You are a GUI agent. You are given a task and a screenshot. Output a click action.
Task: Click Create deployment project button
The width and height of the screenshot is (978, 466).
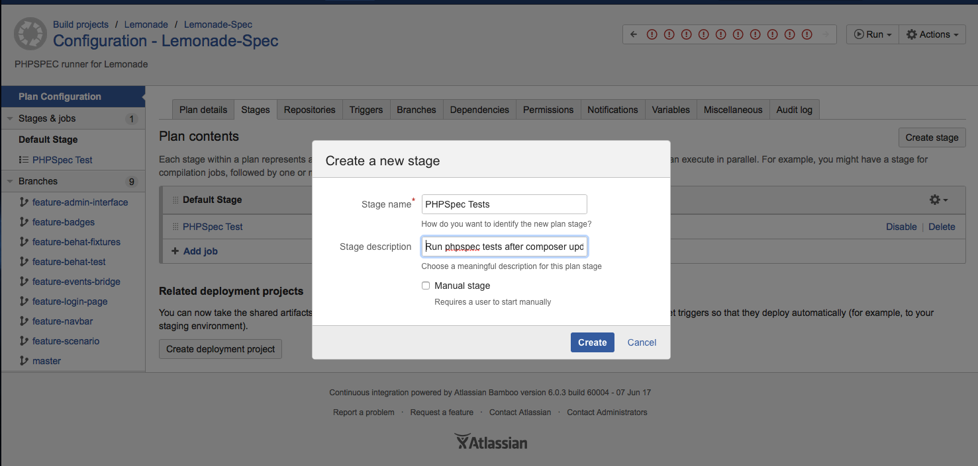click(220, 349)
